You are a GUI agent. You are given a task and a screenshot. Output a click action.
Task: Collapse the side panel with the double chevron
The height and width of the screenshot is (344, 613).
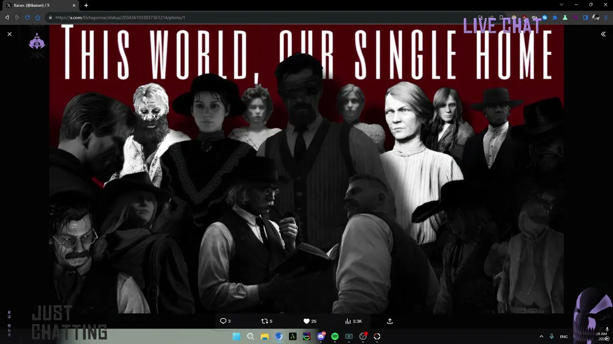click(603, 34)
